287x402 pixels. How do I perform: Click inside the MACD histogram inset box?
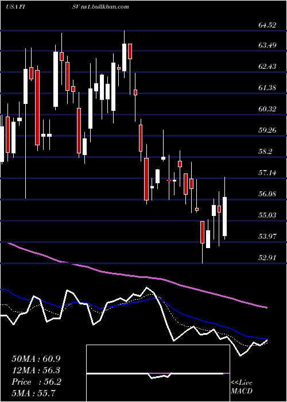point(158,373)
